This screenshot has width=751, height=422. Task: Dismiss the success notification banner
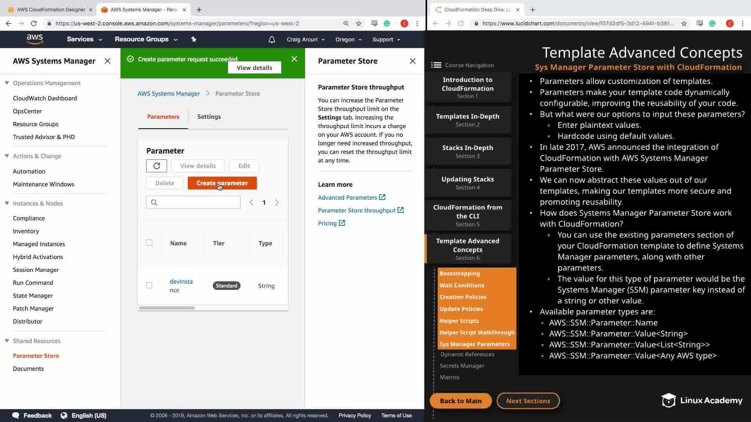(x=294, y=59)
